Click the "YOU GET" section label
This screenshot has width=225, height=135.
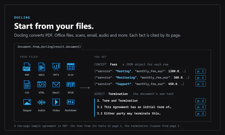(100, 57)
